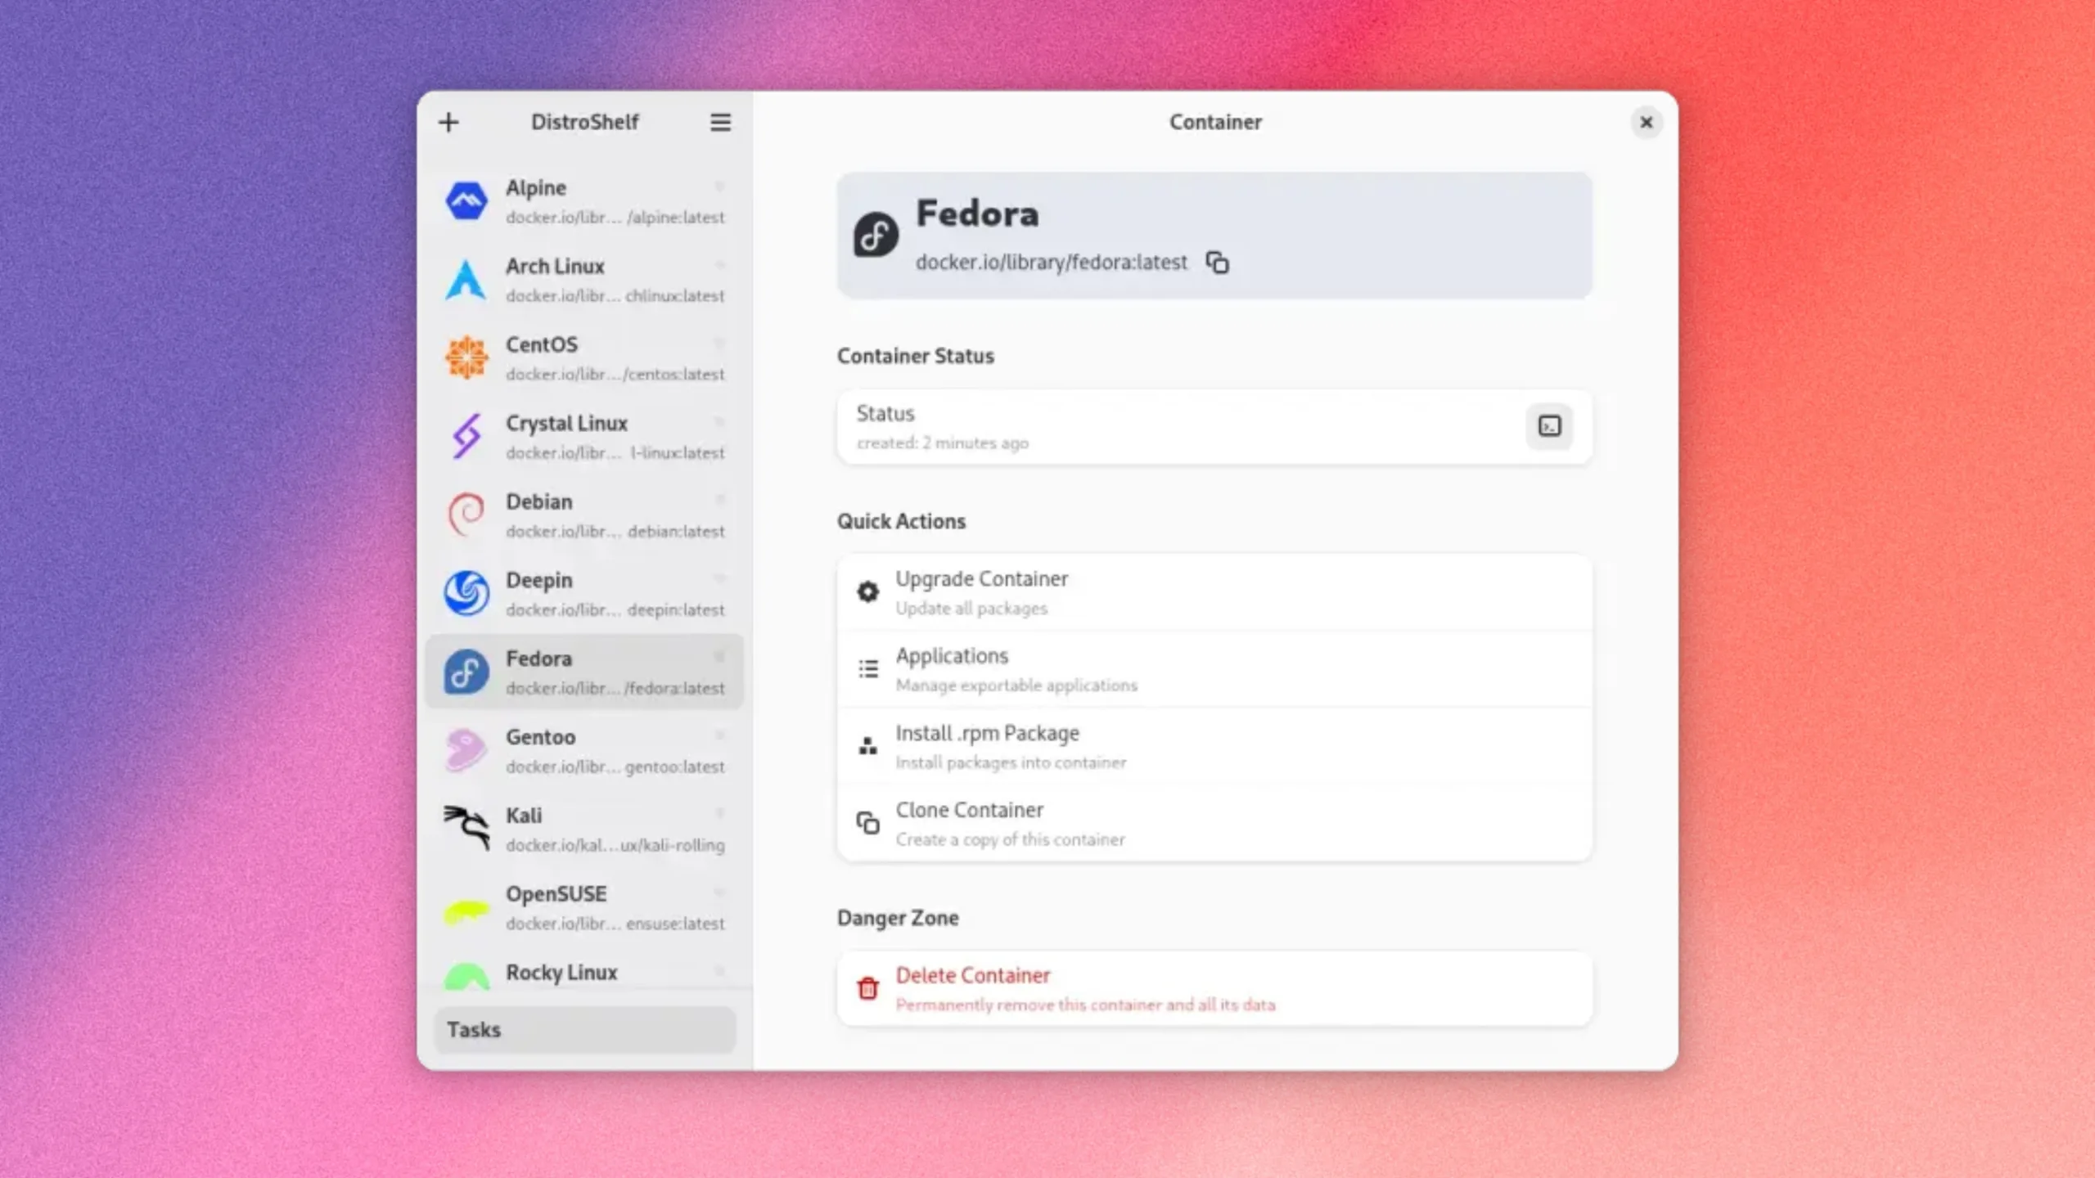Choose the Kali container
The width and height of the screenshot is (2095, 1178).
pos(584,829)
